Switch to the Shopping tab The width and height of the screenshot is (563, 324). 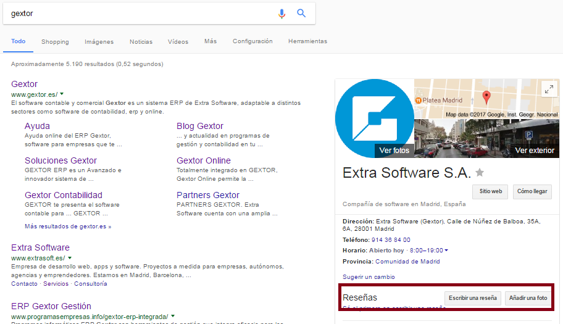[55, 41]
